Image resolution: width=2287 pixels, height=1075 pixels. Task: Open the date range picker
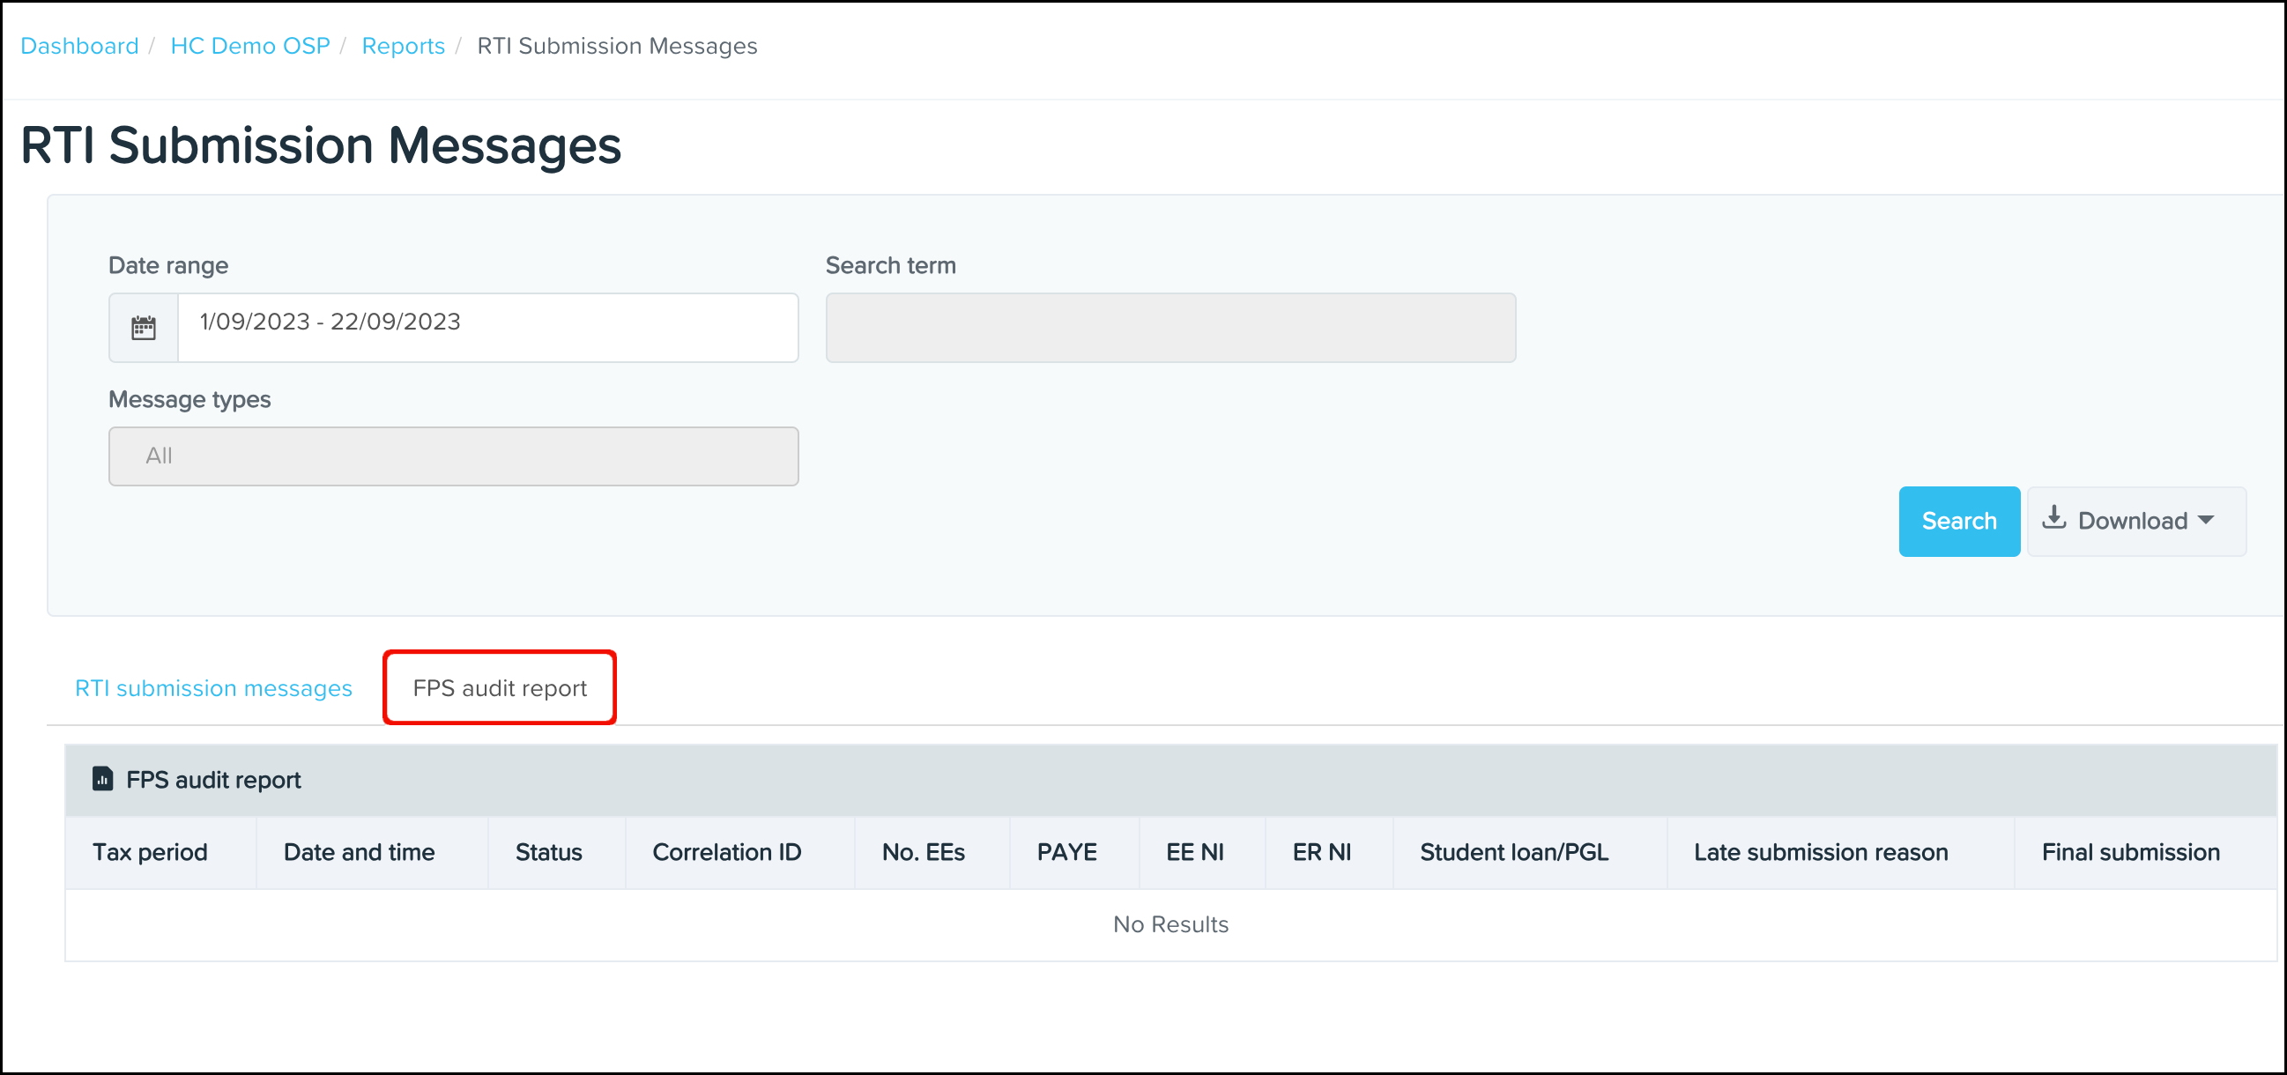pyautogui.click(x=487, y=327)
